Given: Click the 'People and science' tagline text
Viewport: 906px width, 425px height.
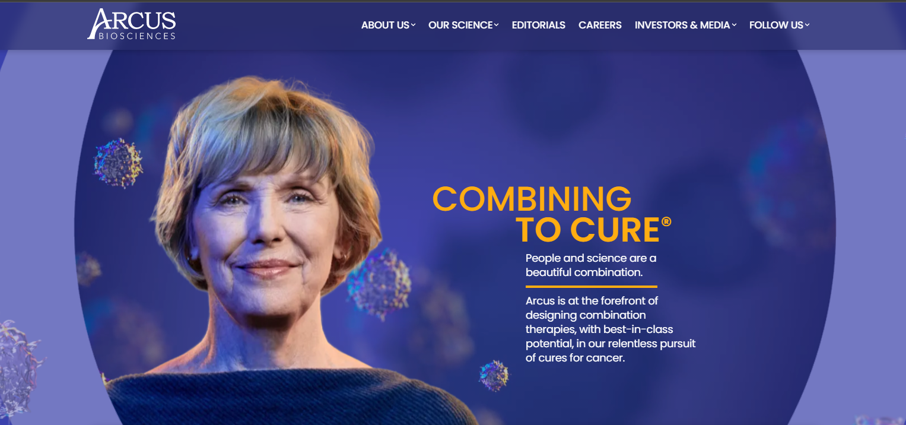Looking at the screenshot, I should pyautogui.click(x=591, y=265).
